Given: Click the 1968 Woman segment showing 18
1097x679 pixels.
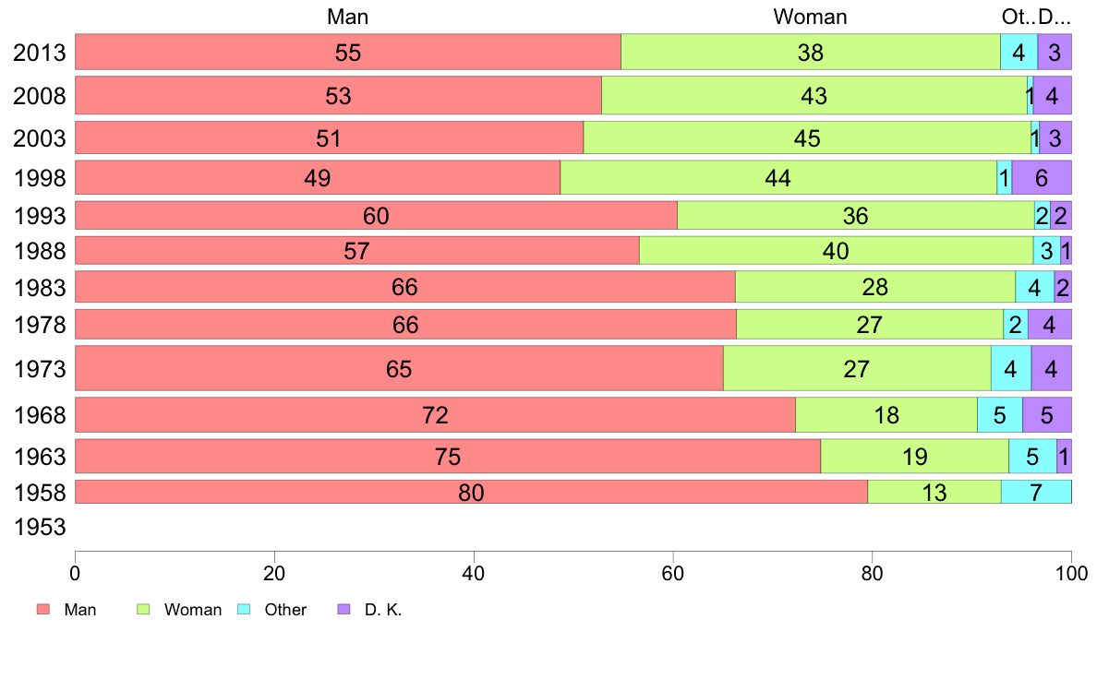Looking at the screenshot, I should (x=886, y=415).
